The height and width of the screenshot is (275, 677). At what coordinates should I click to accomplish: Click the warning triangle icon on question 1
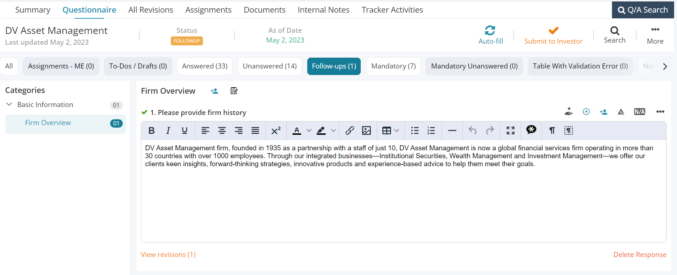[x=621, y=112]
